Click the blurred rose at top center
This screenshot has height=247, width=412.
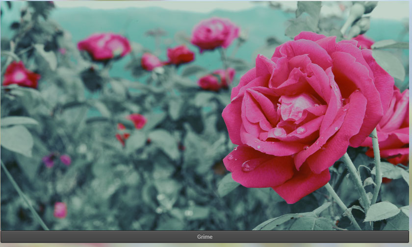tap(214, 33)
